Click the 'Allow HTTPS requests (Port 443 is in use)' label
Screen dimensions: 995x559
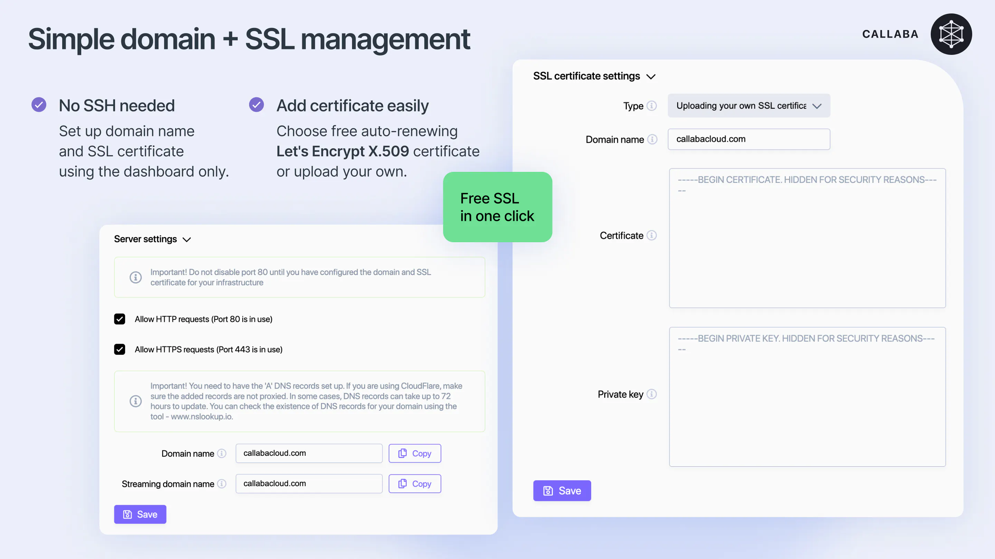209,349
